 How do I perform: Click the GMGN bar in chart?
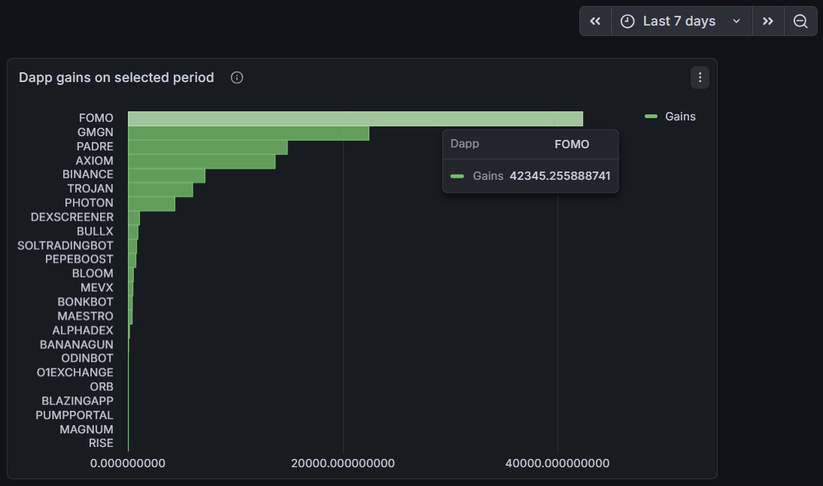248,133
